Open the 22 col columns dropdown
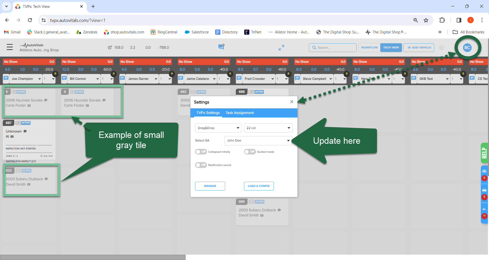Image resolution: width=489 pixels, height=260 pixels. tap(268, 128)
